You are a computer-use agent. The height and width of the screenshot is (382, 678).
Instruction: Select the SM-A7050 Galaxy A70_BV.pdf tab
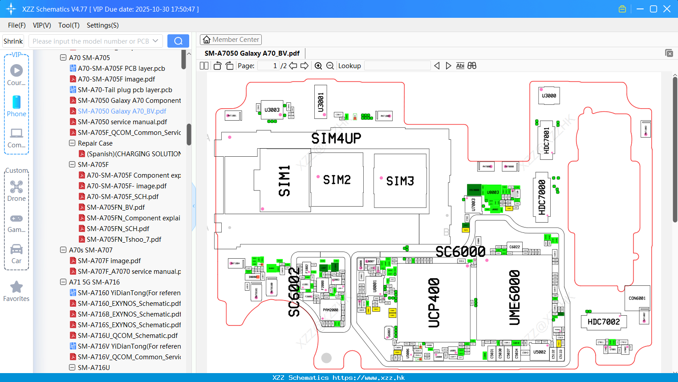[x=252, y=53]
